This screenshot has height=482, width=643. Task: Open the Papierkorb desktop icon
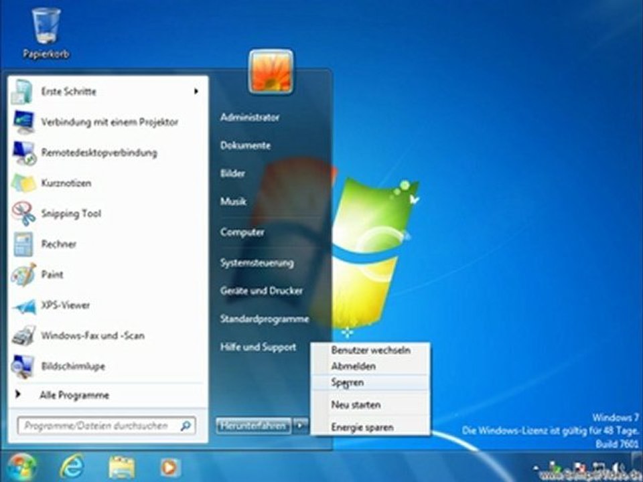click(46, 33)
